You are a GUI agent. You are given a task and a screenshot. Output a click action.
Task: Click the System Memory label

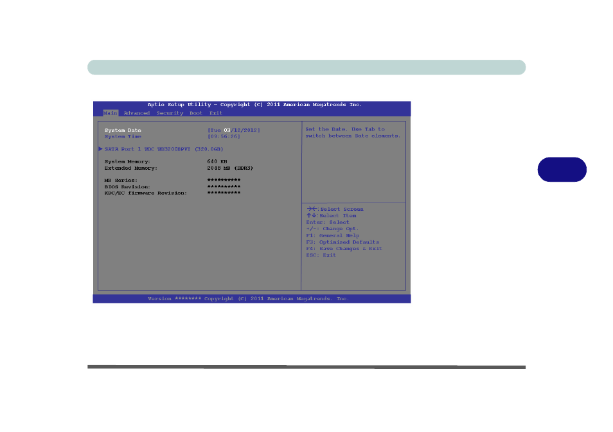127,161
